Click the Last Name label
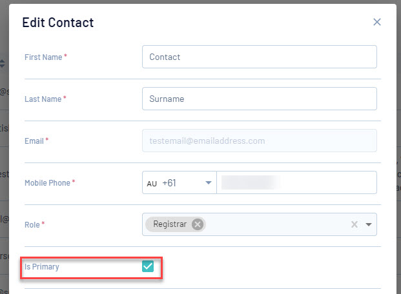 [43, 99]
